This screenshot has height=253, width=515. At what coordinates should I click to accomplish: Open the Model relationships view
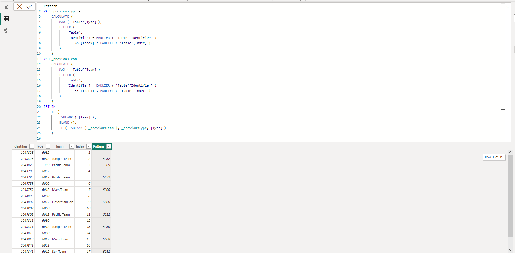(6, 31)
